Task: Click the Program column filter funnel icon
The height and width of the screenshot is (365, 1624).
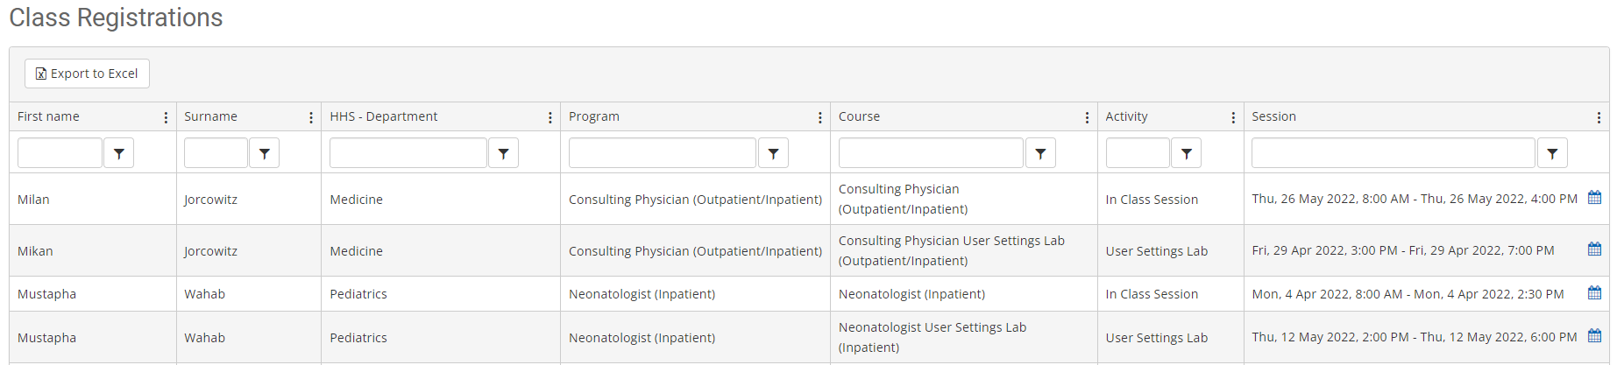Action: [x=773, y=153]
